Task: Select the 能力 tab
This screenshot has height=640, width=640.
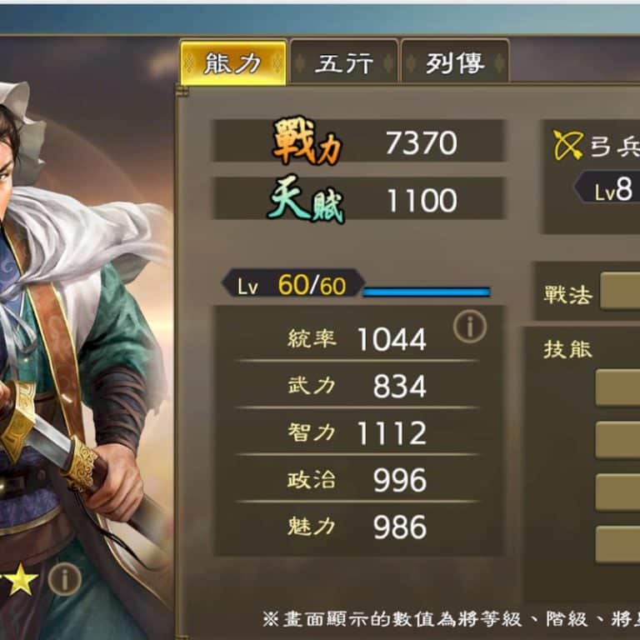Action: 233,62
